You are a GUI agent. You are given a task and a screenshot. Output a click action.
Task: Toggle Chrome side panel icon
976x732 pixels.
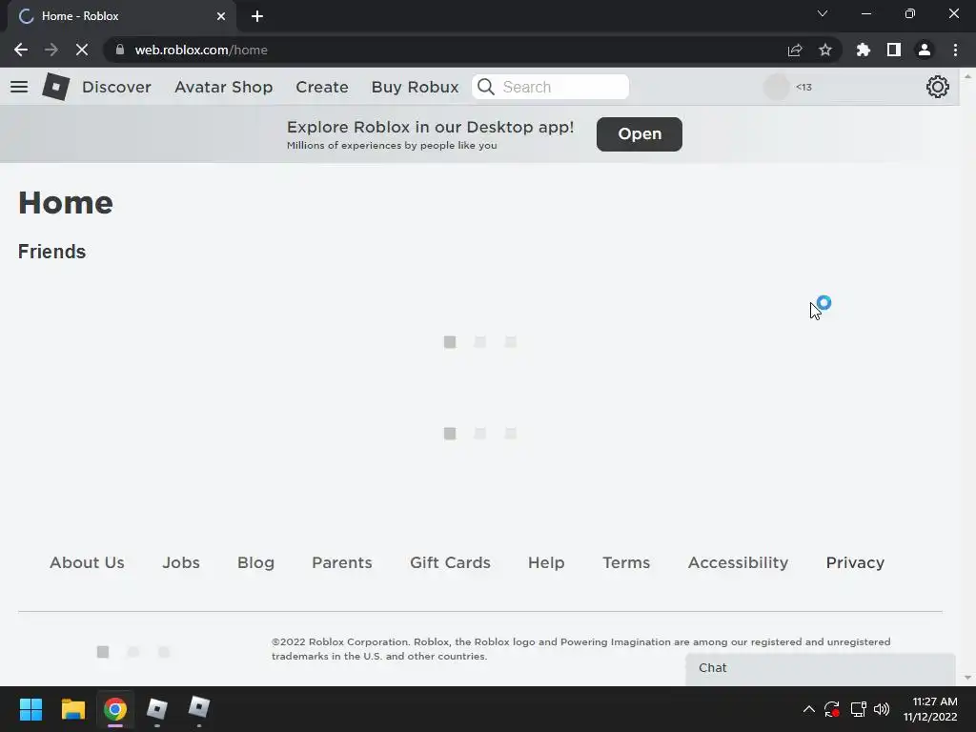coord(894,50)
